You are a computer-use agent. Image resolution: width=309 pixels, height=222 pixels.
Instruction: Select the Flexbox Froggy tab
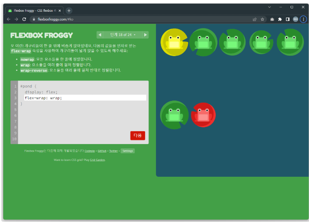(x=34, y=10)
